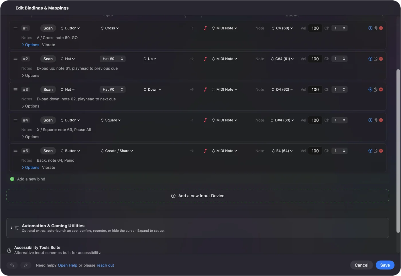Add a binding after bind #1
Viewport: 401px width, 276px height.
[x=370, y=28]
